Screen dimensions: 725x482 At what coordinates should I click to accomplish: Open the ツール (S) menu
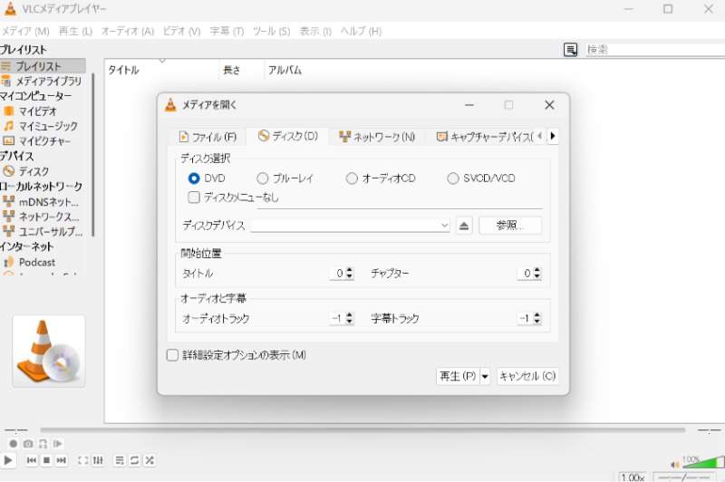[271, 32]
